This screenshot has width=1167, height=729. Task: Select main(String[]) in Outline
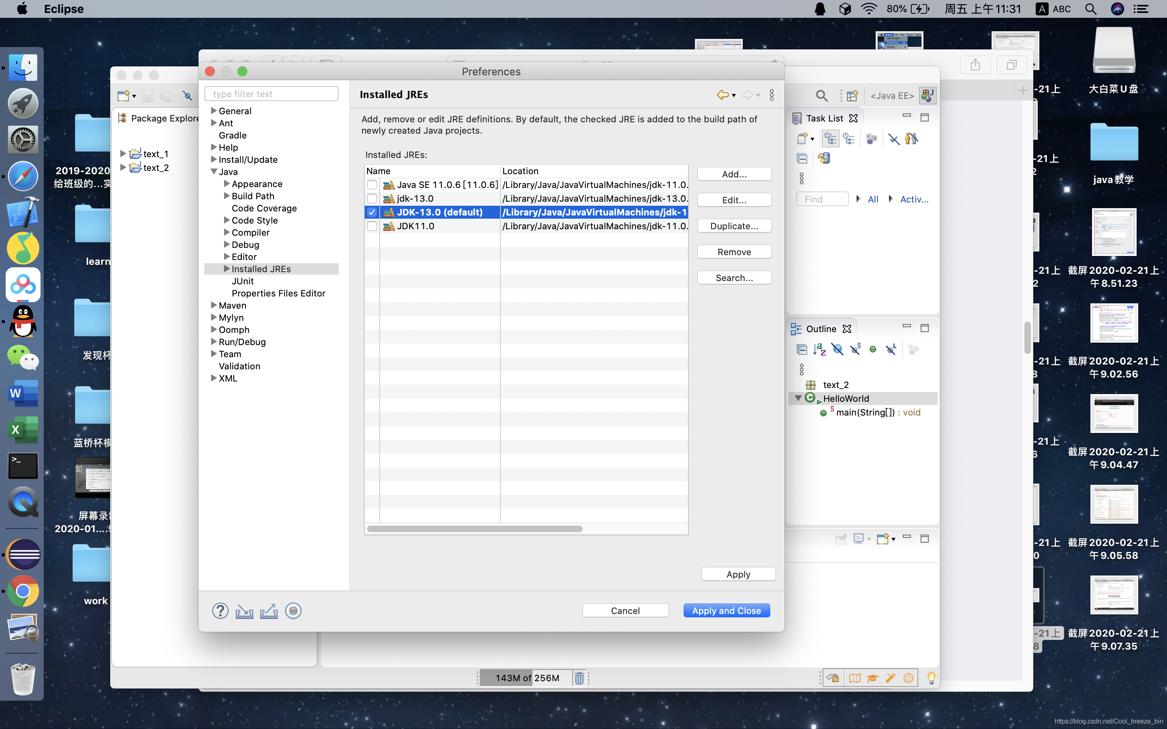point(871,412)
